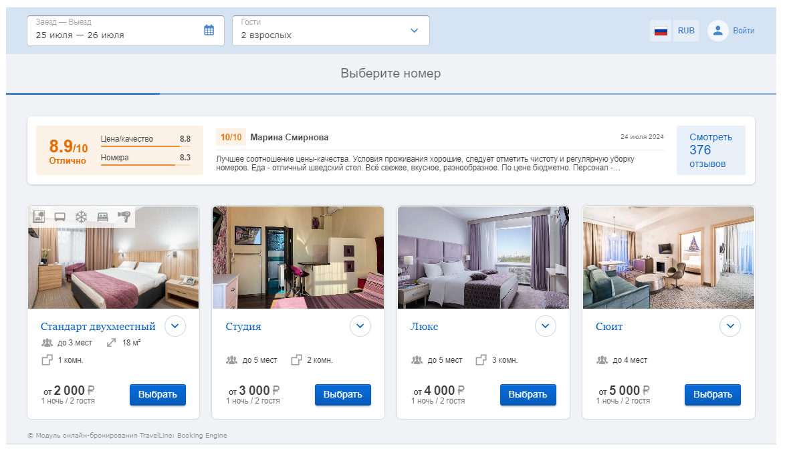Open the Люкс room title link
The height and width of the screenshot is (451, 785).
425,327
